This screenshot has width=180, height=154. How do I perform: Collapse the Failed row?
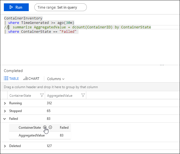(x=5, y=119)
